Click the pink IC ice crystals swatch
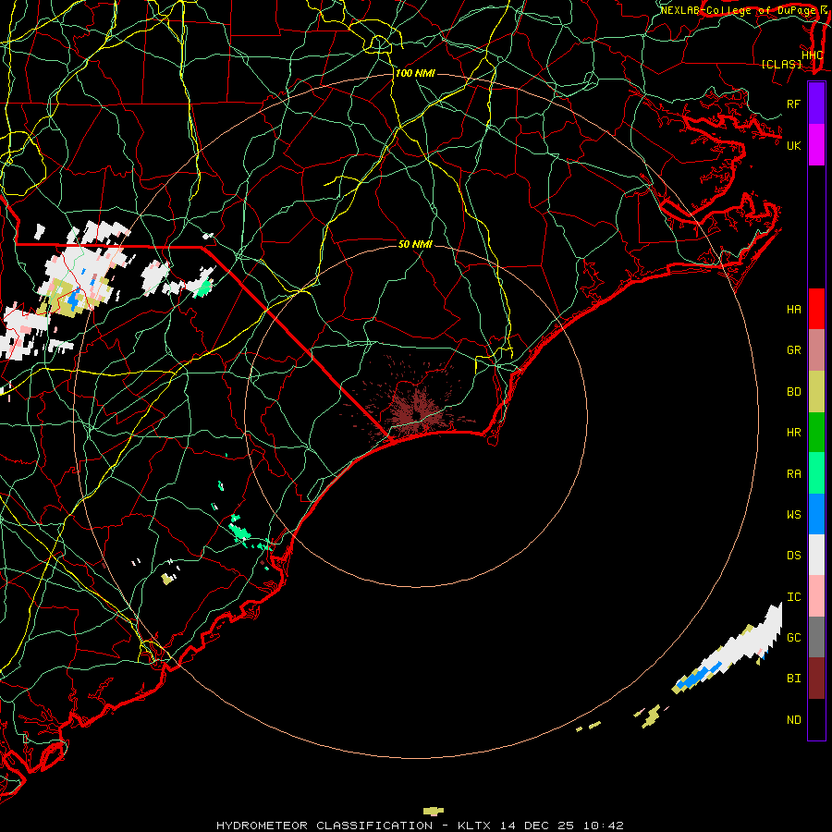 816,596
